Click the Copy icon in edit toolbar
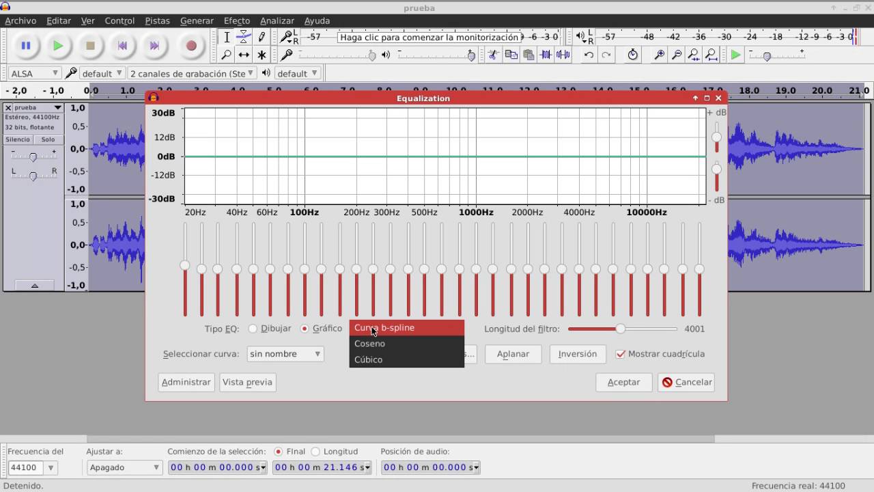Image resolution: width=874 pixels, height=492 pixels. pyautogui.click(x=511, y=55)
